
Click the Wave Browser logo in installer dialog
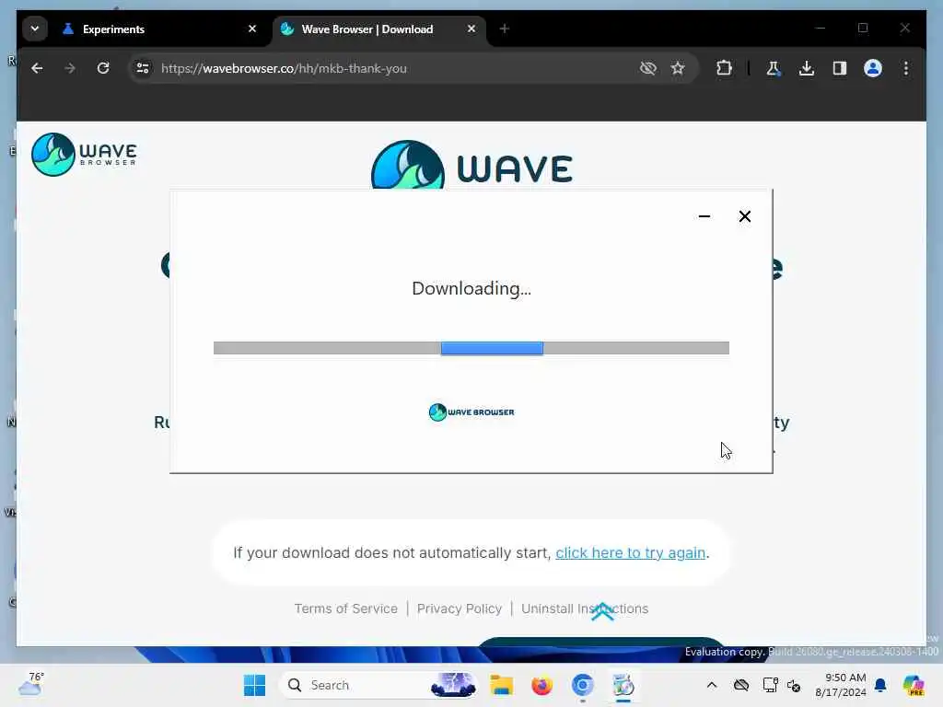point(471,411)
